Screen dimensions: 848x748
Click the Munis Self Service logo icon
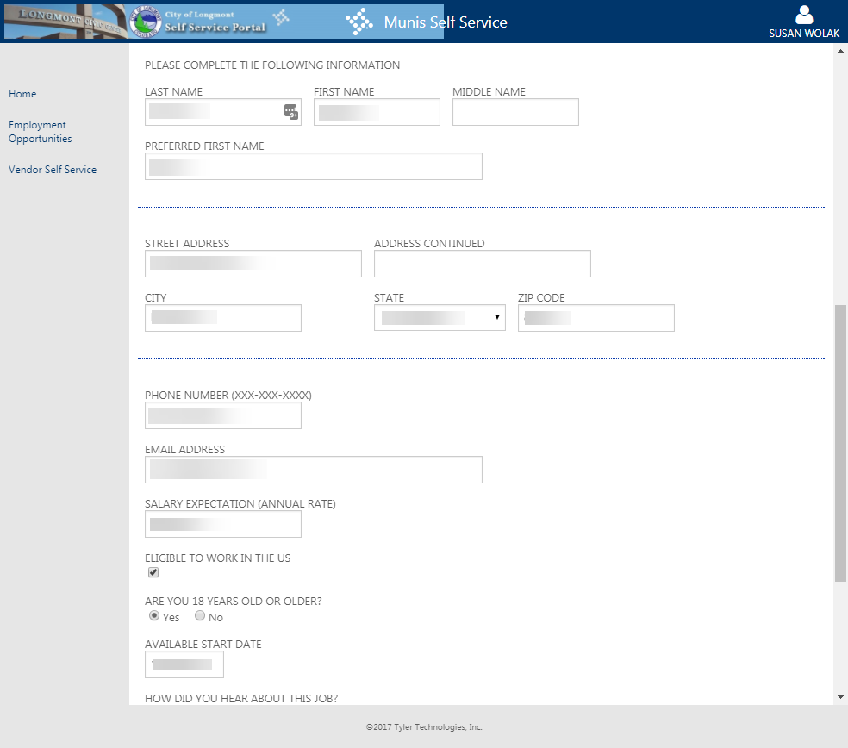point(359,22)
